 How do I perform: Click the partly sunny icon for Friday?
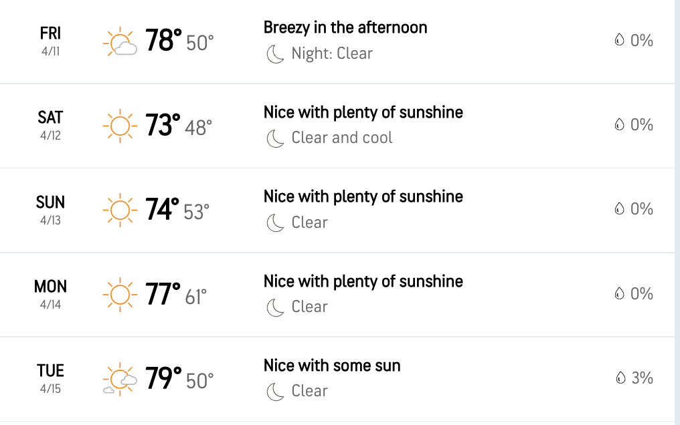[x=120, y=42]
